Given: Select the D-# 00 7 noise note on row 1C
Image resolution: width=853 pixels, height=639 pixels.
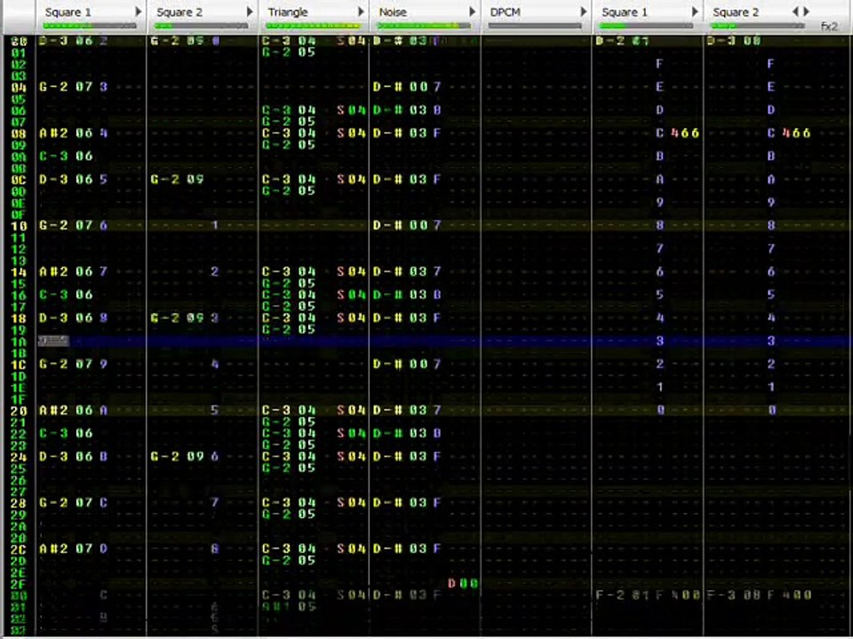Looking at the screenshot, I should tap(407, 364).
